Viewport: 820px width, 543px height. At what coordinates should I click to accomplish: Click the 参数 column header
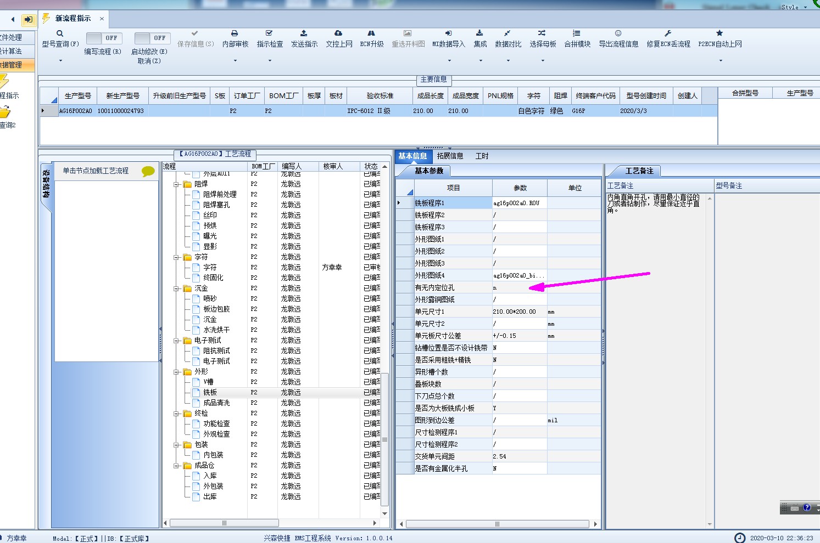point(520,188)
